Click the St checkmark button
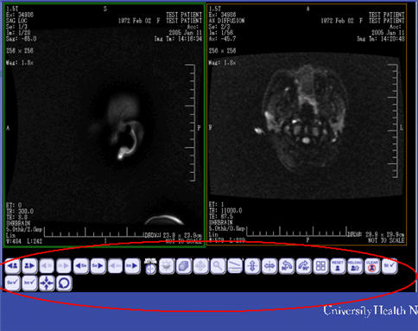 [389, 266]
